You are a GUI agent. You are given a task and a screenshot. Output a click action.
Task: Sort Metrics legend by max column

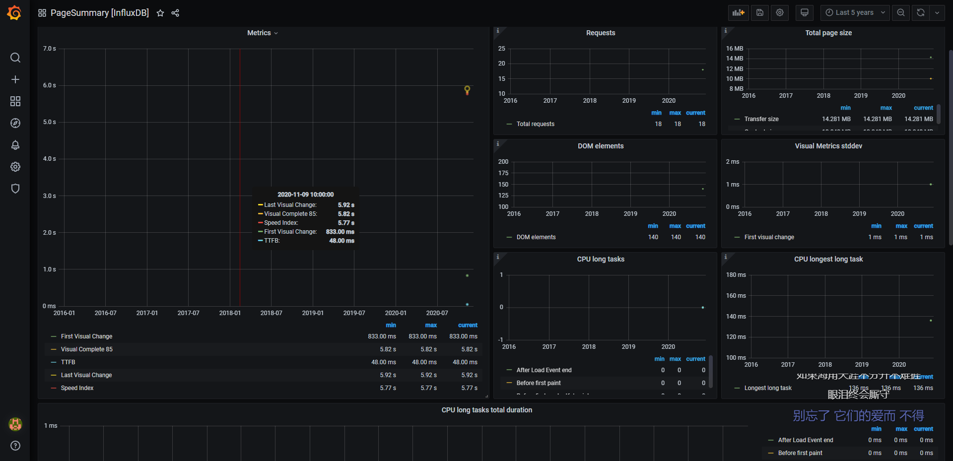[430, 325]
